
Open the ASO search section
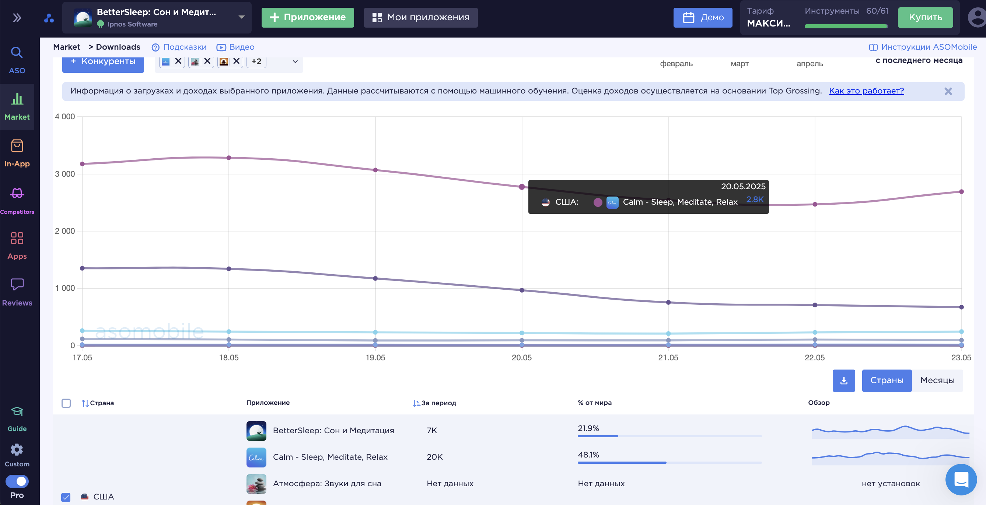tap(17, 60)
